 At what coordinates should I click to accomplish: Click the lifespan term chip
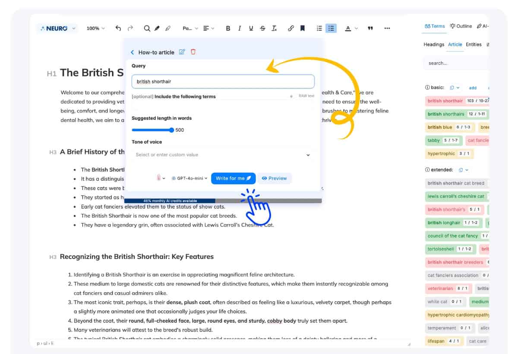[445, 341]
